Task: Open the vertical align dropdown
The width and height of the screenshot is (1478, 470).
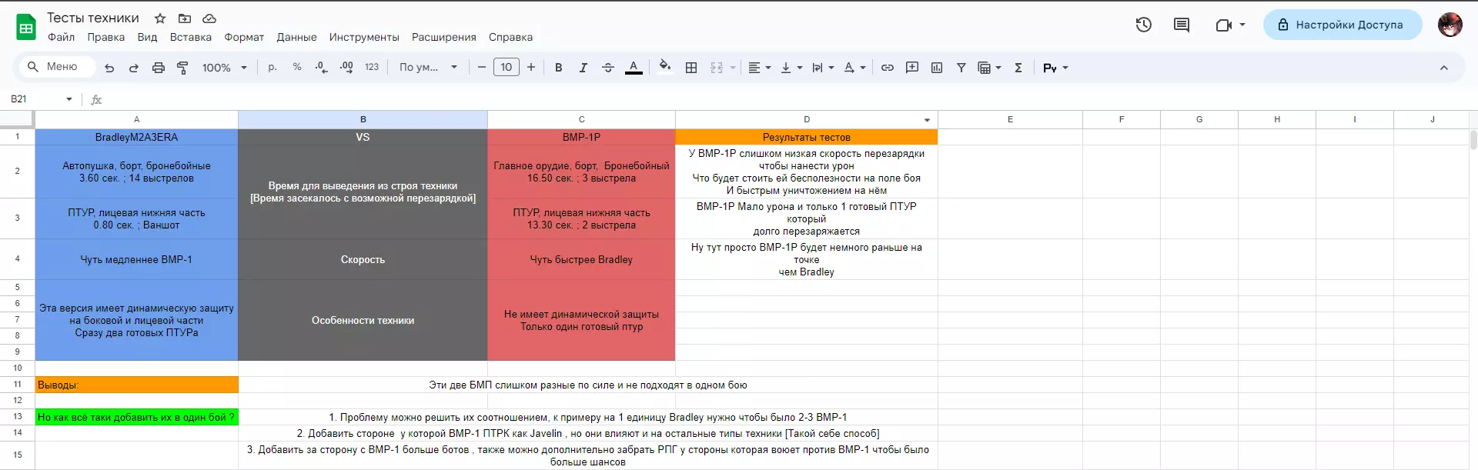Action: [x=791, y=68]
